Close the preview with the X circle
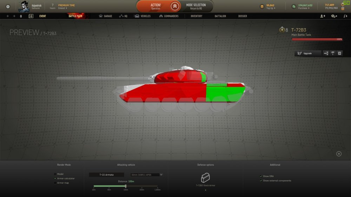The height and width of the screenshot is (197, 351). click(x=339, y=154)
